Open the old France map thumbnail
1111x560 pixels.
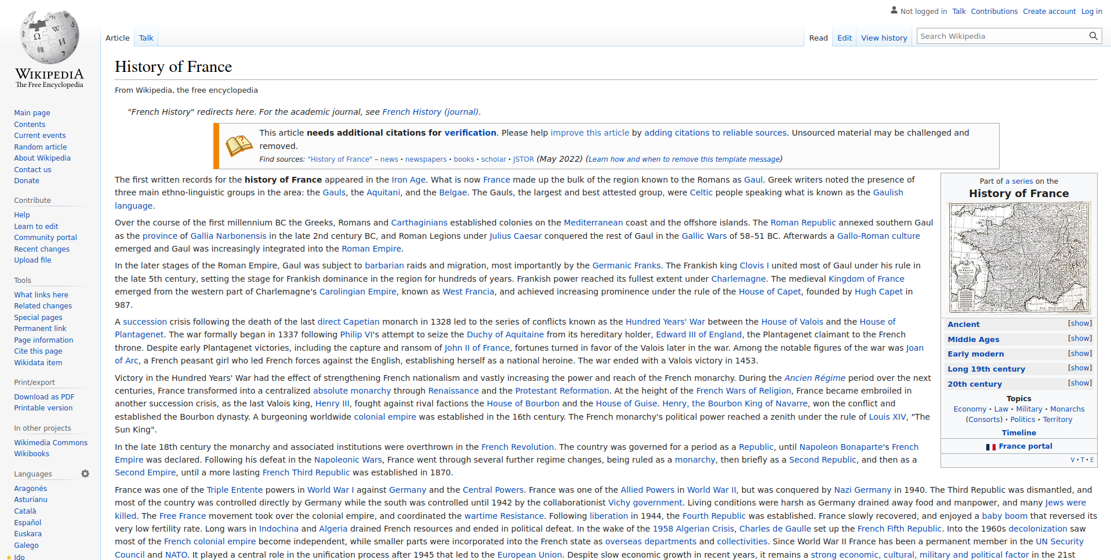tap(1019, 257)
